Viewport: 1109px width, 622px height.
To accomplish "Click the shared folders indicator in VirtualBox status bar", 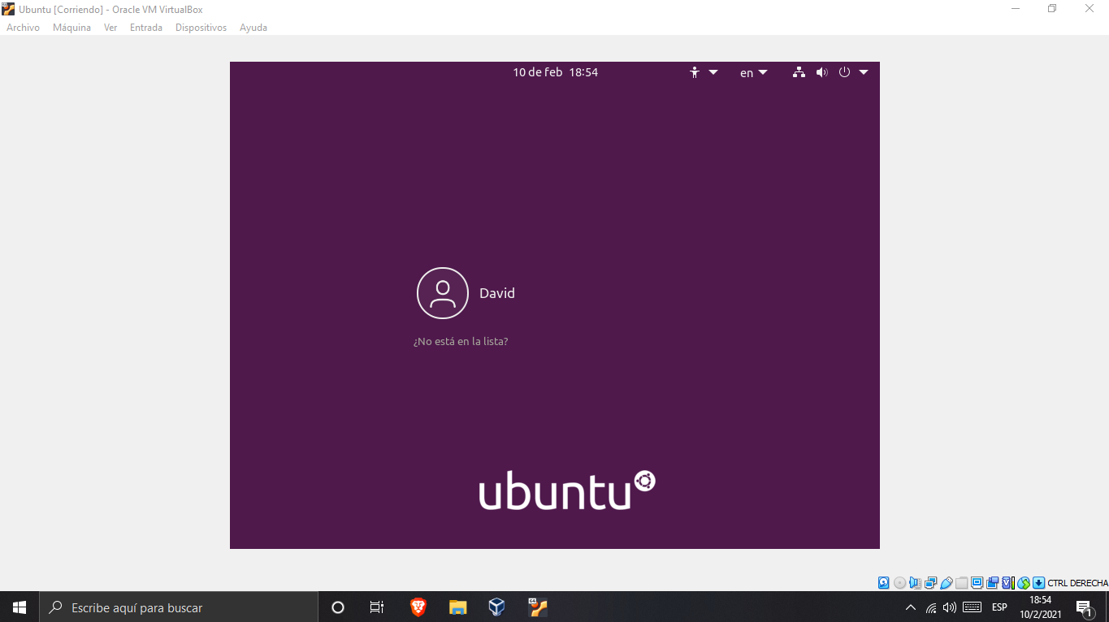I will [961, 583].
